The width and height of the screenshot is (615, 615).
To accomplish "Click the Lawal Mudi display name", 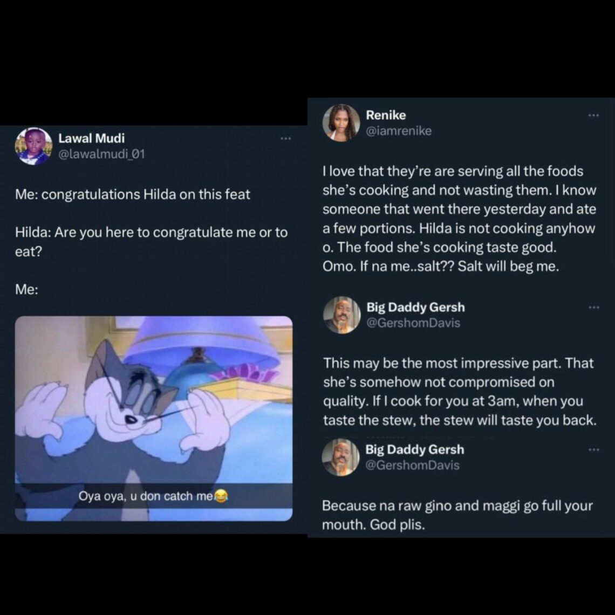I will [x=91, y=139].
